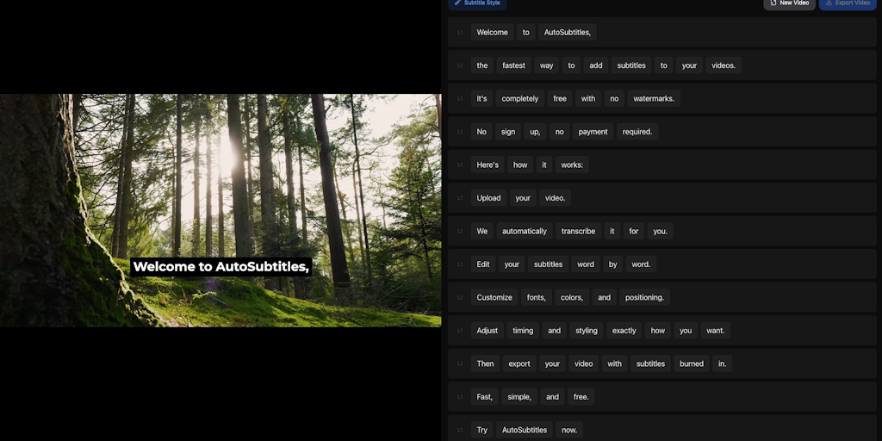Click the word "exactly"

click(624, 331)
